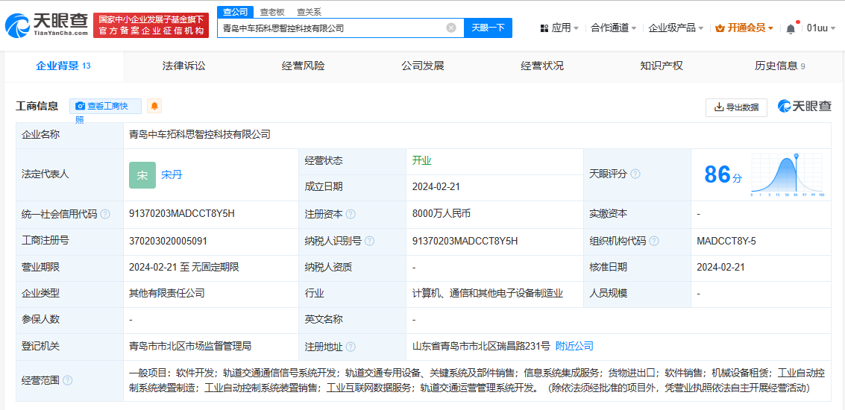Click the 导出数据 export button
Viewport: 845px width, 410px height.
pyautogui.click(x=736, y=107)
